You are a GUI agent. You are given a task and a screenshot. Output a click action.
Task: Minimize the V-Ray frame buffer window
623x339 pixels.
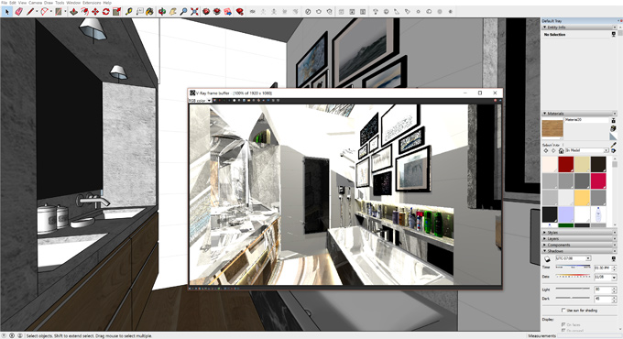click(465, 93)
